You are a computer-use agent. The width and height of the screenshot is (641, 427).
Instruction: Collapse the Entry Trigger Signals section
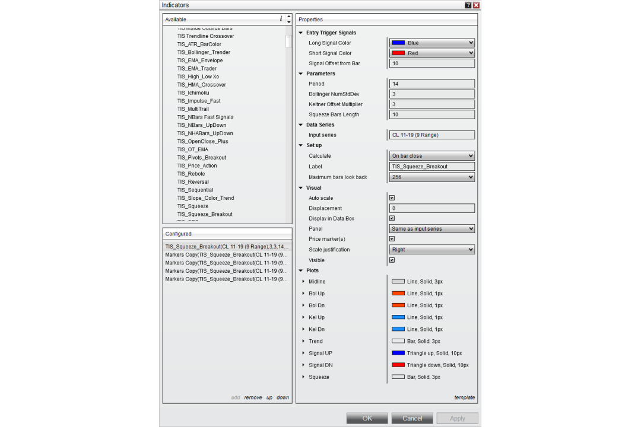(301, 33)
